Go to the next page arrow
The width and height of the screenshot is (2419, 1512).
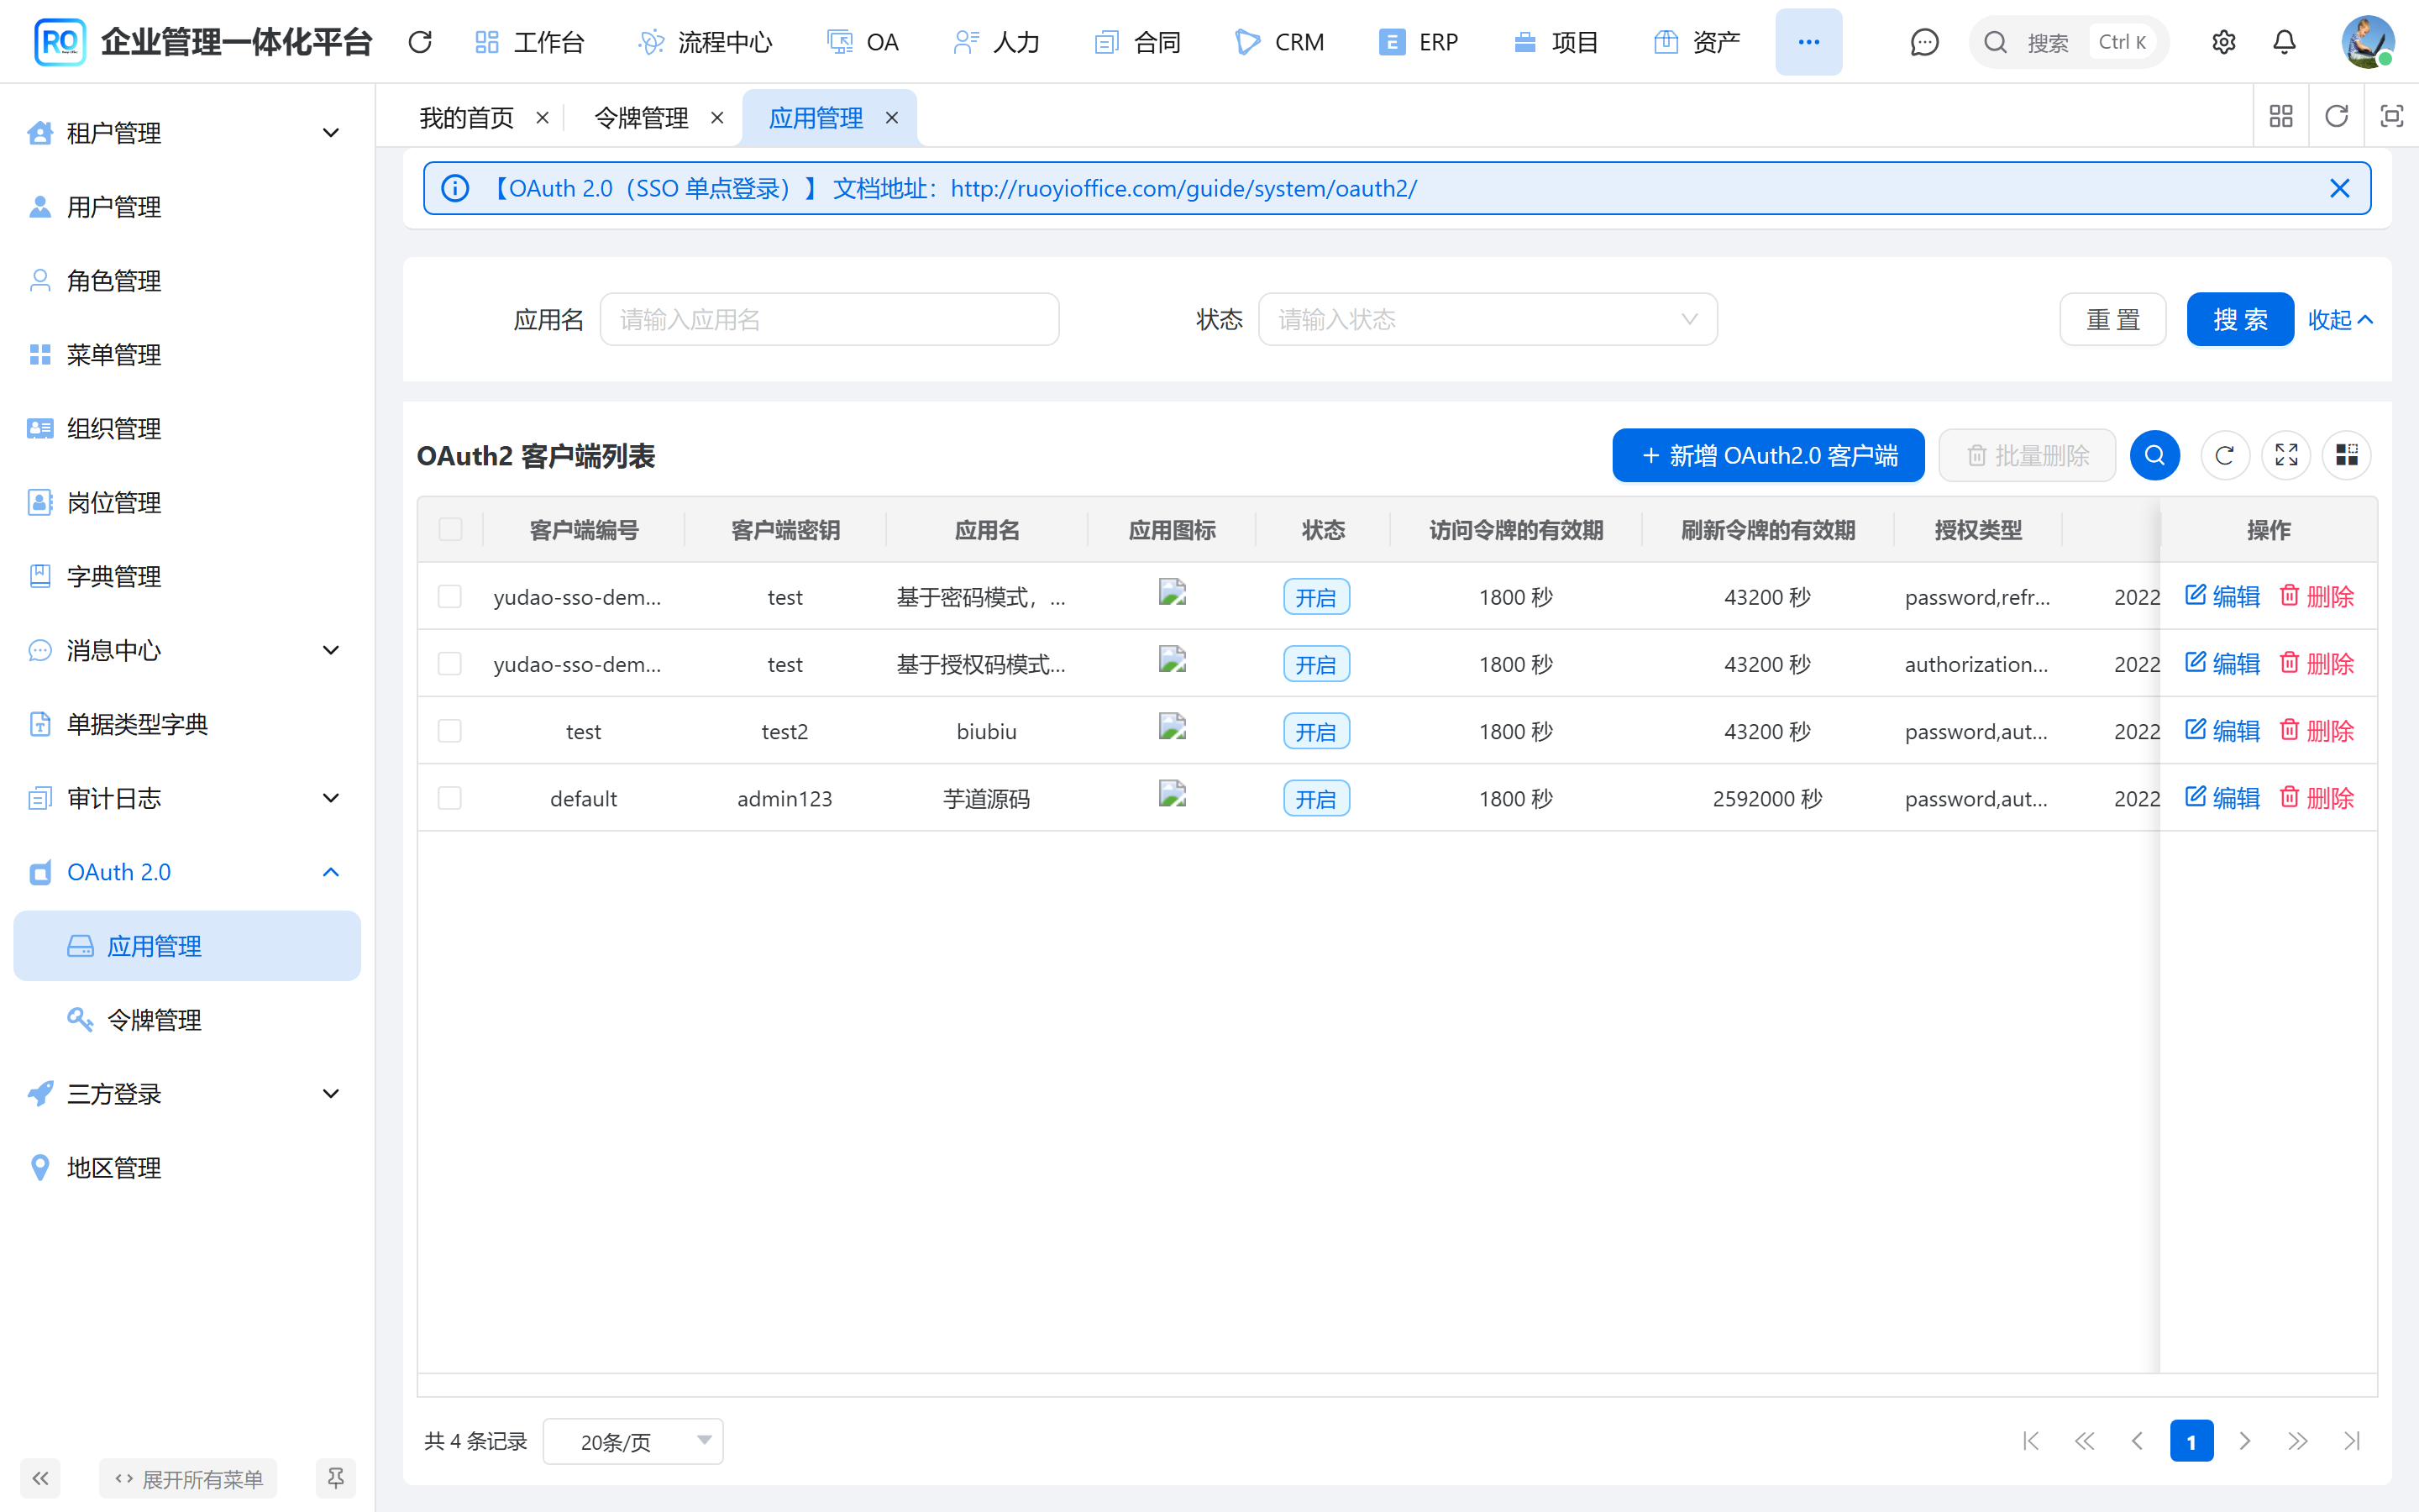(2245, 1440)
